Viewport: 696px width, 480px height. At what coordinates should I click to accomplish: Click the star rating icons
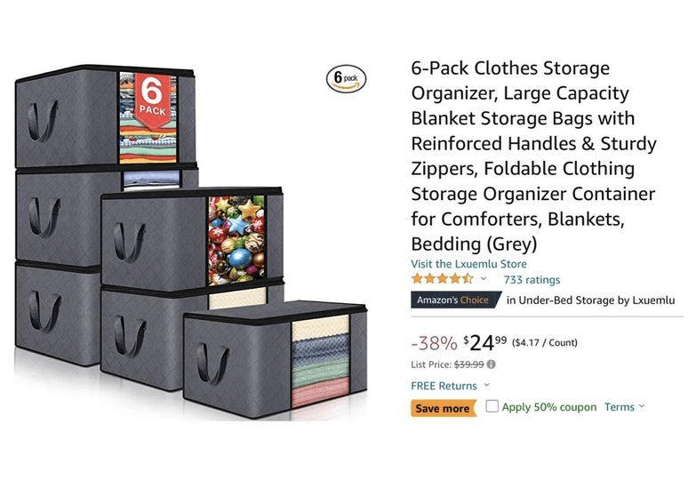(442, 279)
